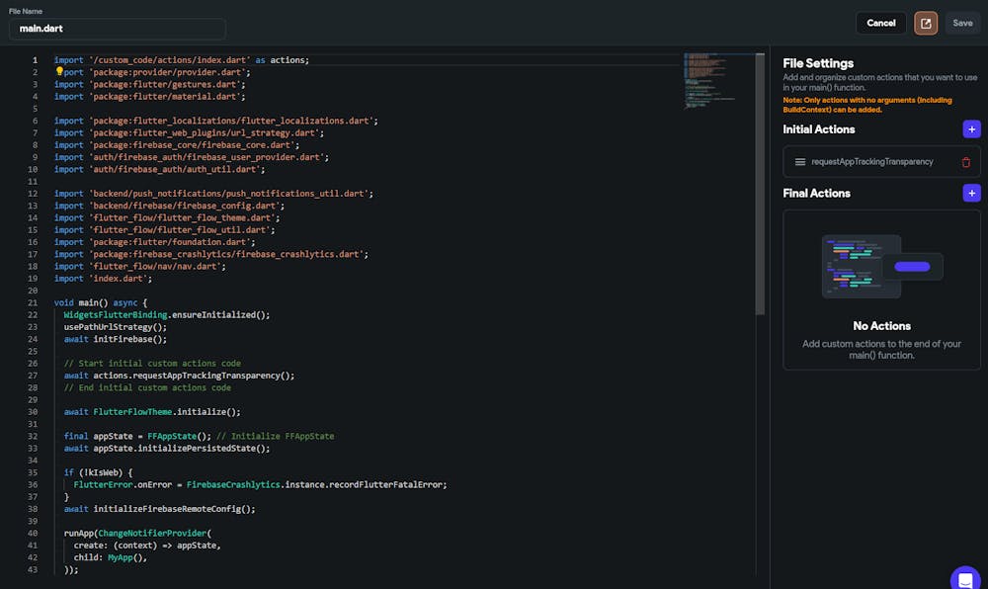This screenshot has width=988, height=589.
Task: Click the 'Start initial custom actions code' comment
Action: (152, 364)
